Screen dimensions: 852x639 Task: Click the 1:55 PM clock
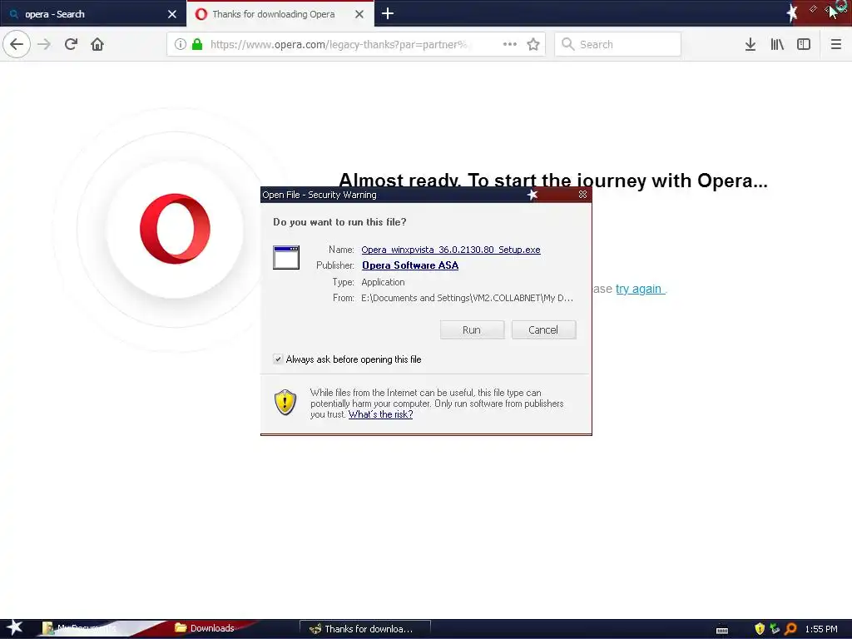tap(821, 629)
